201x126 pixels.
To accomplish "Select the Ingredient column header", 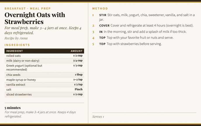I will click(15, 51).
